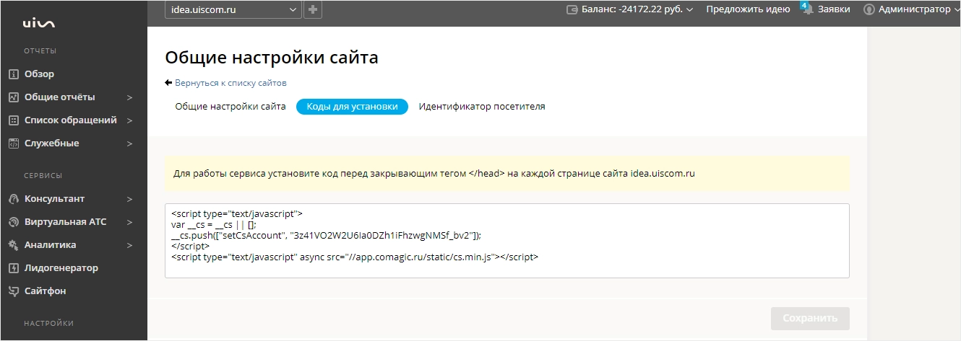Screen dimensions: 961x341
Task: Click the Консультант headset icon
Action: coord(13,199)
